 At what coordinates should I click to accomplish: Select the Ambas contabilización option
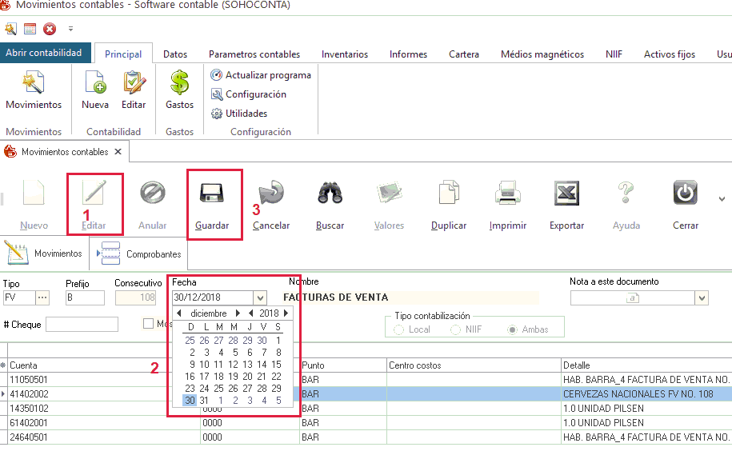click(513, 329)
